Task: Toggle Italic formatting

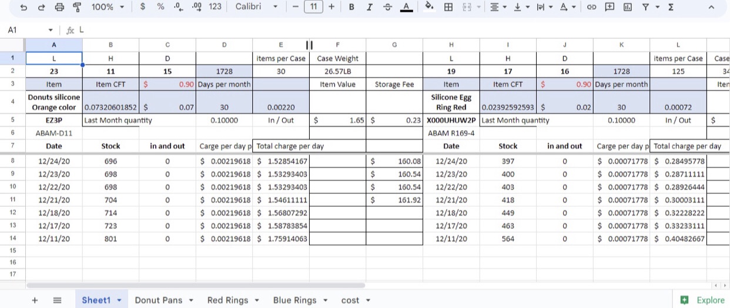Action: (369, 7)
